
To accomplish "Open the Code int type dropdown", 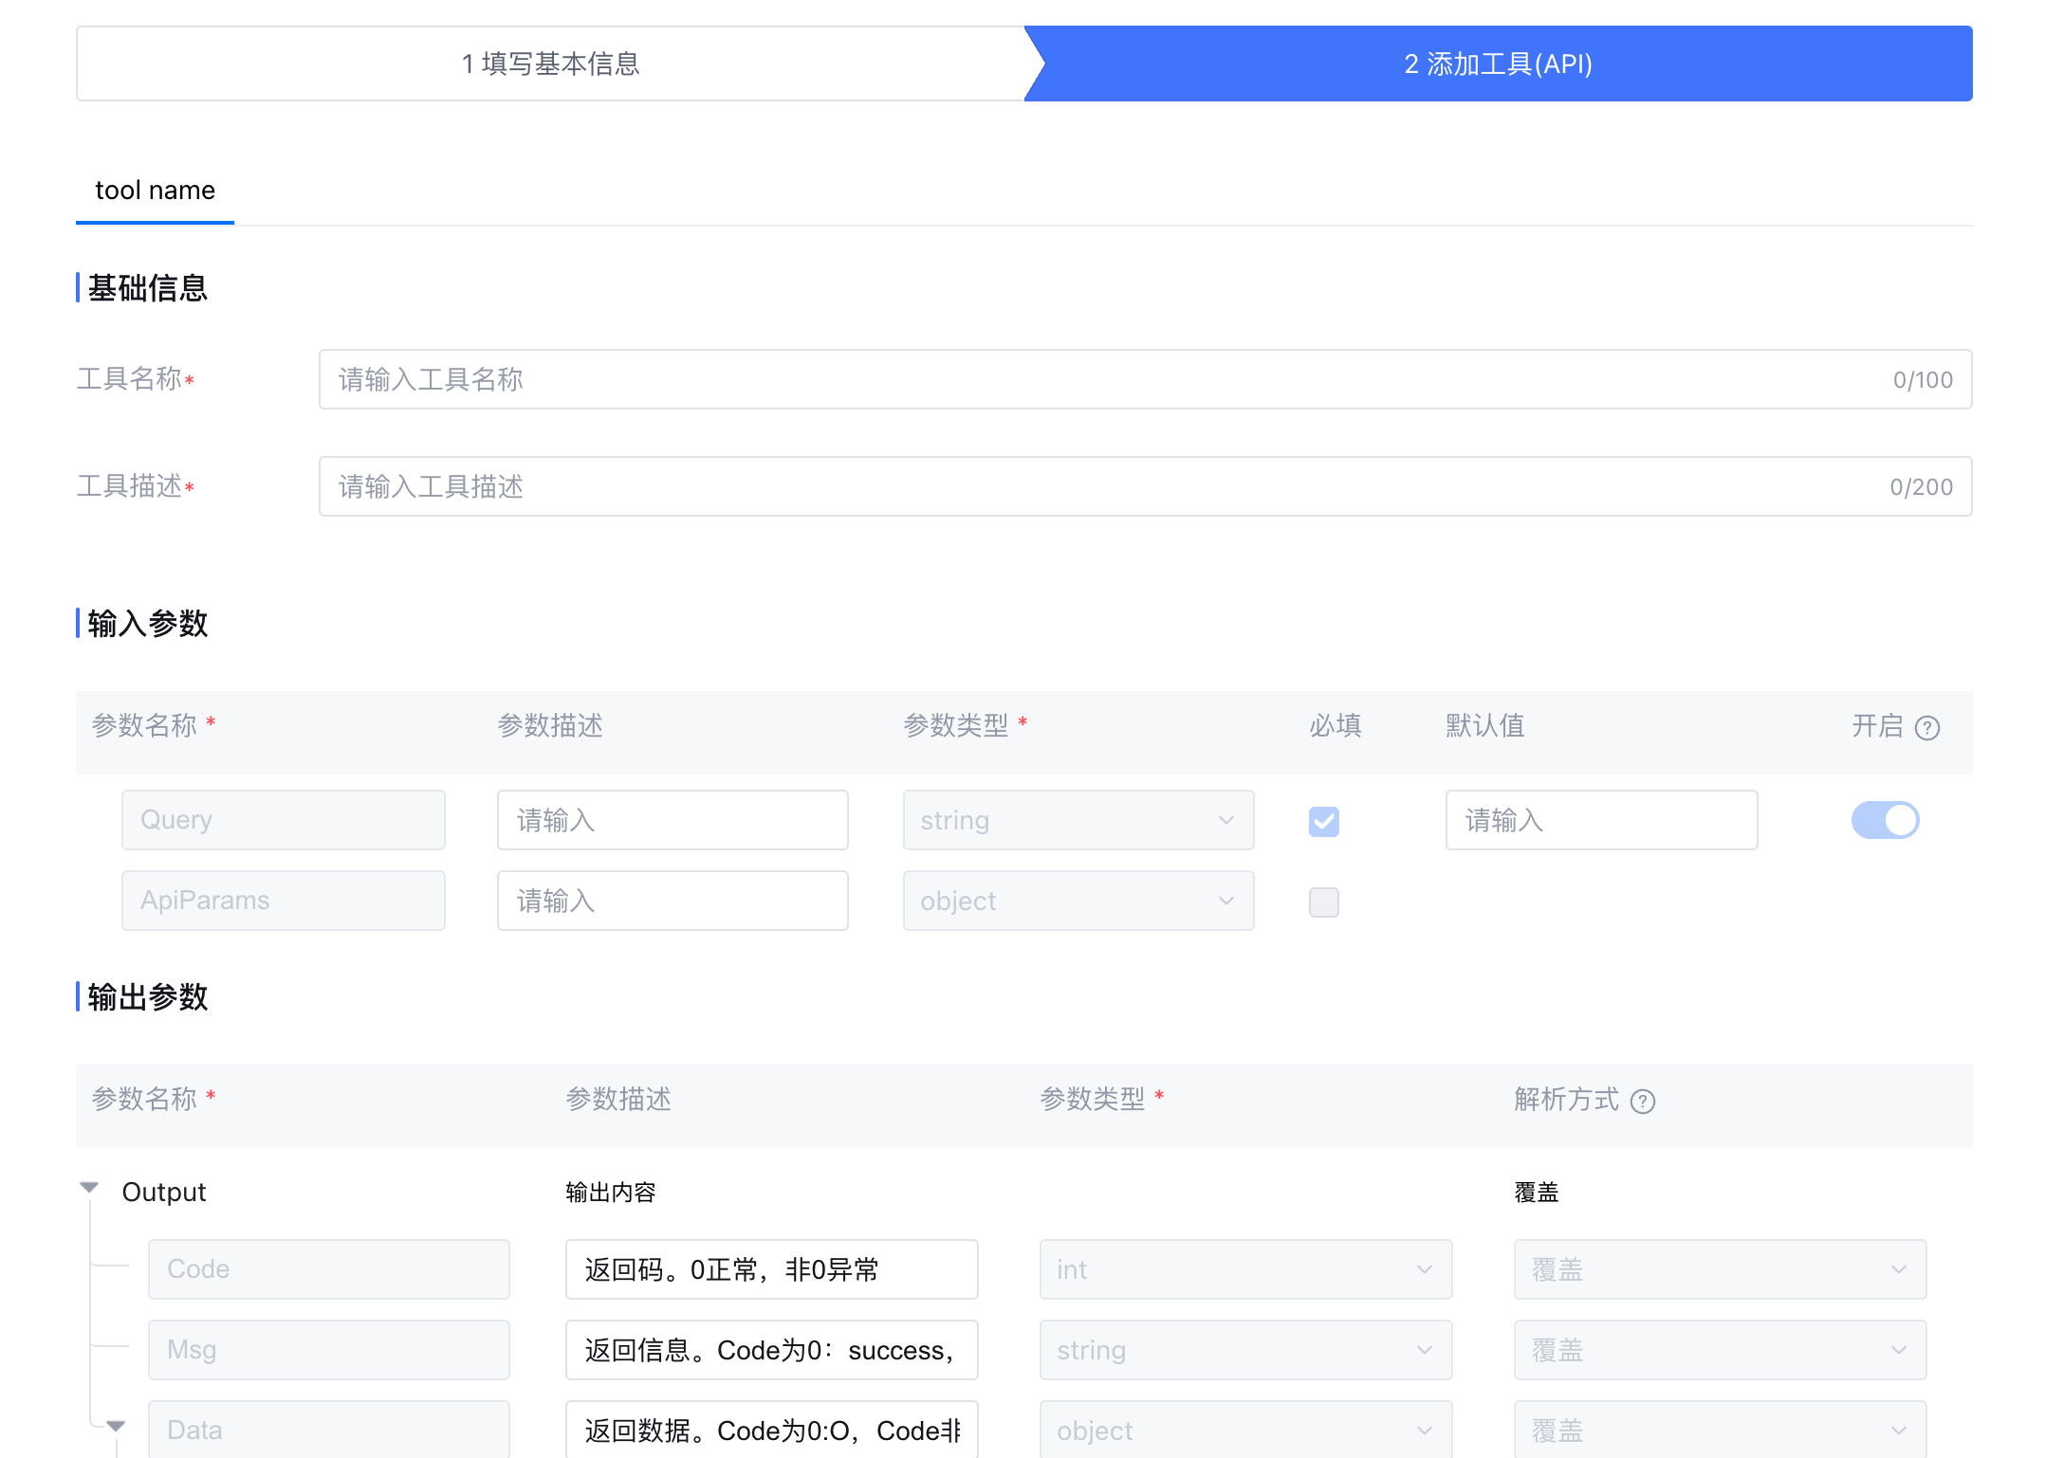I will 1244,1269.
